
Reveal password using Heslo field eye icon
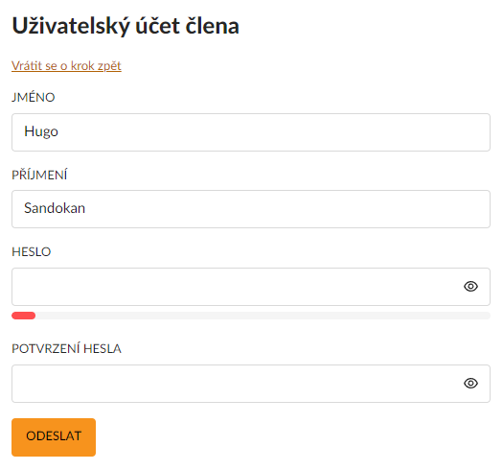(x=470, y=286)
